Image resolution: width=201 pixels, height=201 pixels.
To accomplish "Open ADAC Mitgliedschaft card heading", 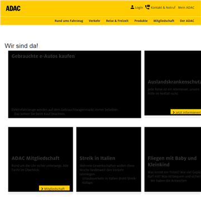I will tap(35, 158).
